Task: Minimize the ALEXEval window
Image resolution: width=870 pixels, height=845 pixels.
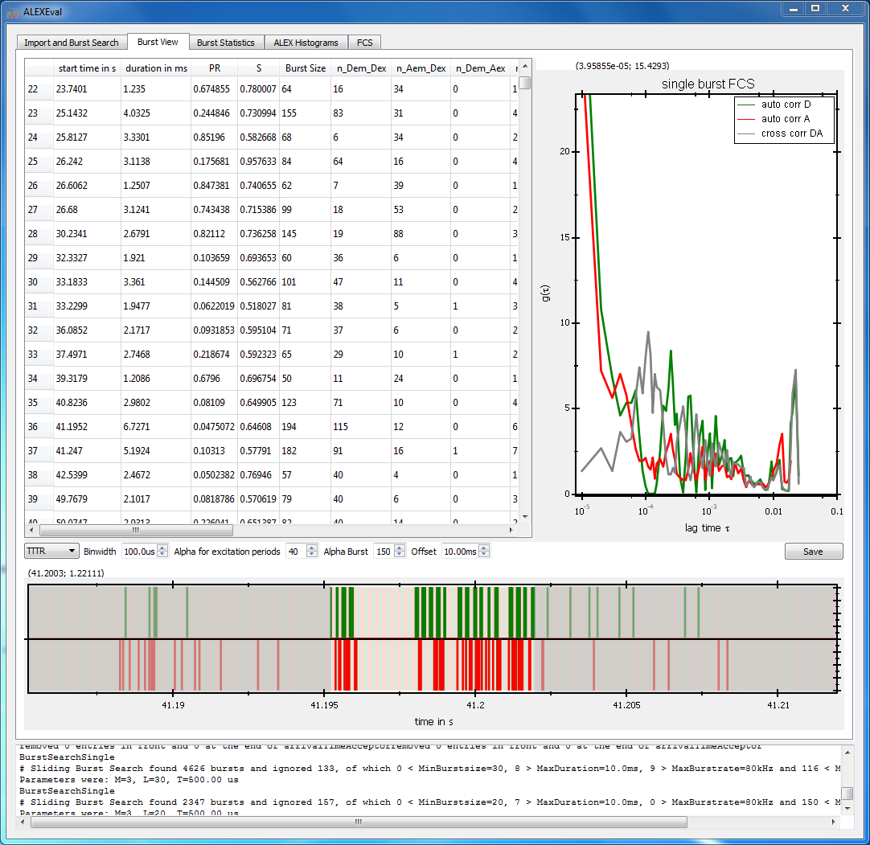Action: pos(793,8)
